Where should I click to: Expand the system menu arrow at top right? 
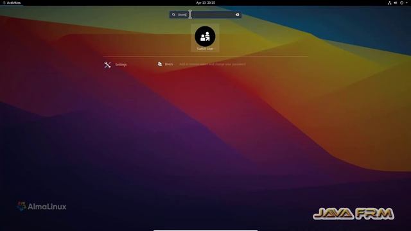[407, 3]
